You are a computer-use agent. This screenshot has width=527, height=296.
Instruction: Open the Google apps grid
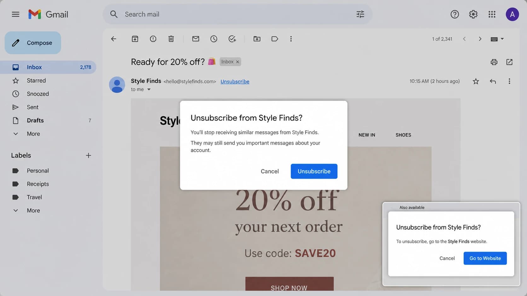492,14
